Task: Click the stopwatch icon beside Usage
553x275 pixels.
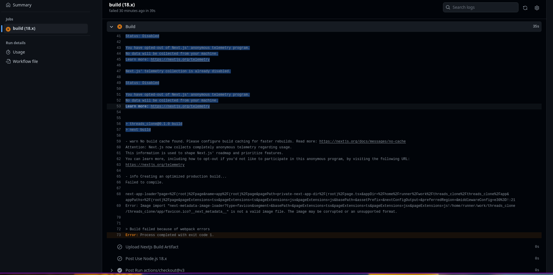Action: [8, 52]
